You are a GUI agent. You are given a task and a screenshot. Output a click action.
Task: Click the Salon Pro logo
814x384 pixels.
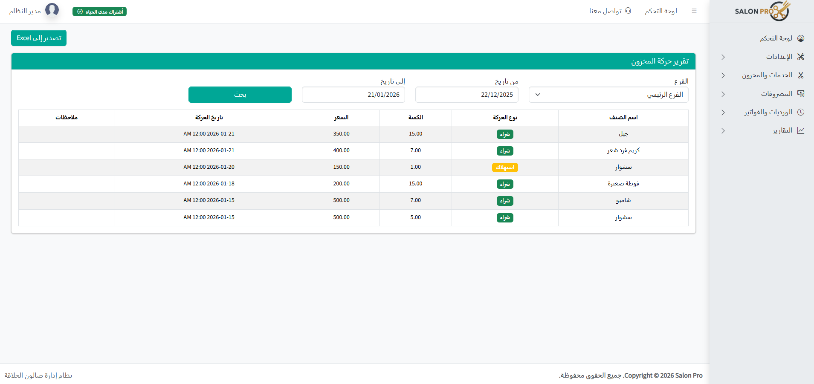click(762, 12)
